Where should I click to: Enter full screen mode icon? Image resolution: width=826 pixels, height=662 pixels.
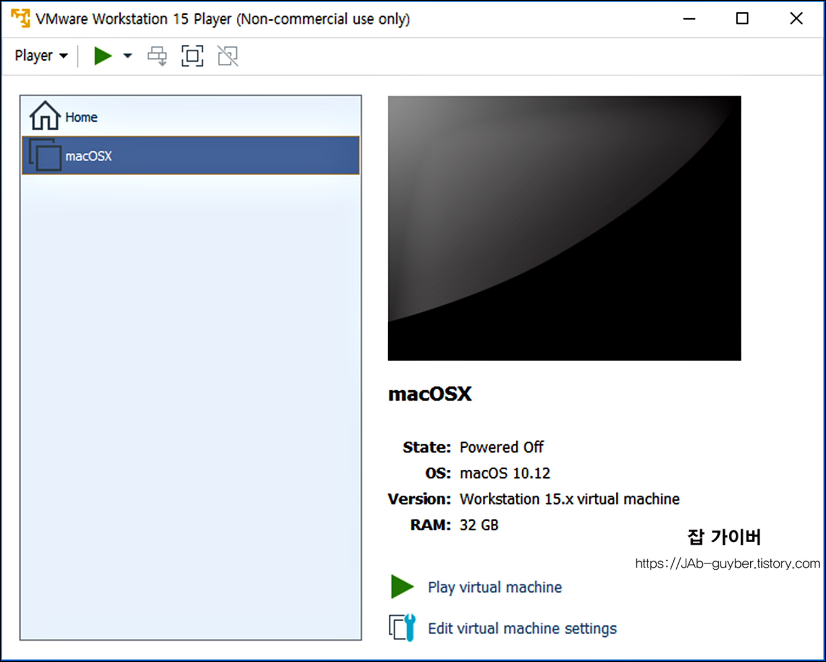click(192, 56)
